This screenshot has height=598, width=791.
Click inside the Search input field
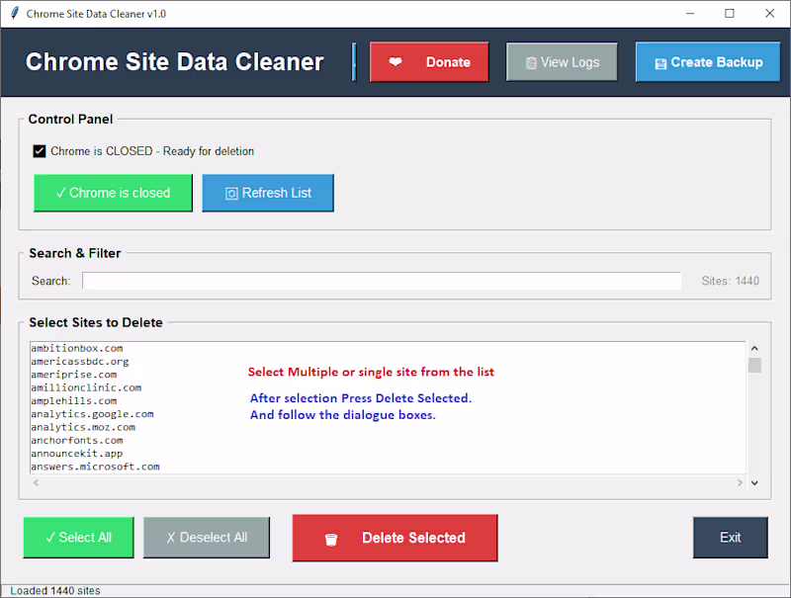pyautogui.click(x=382, y=281)
